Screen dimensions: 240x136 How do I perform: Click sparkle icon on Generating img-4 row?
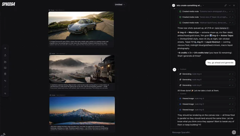coord(180,74)
